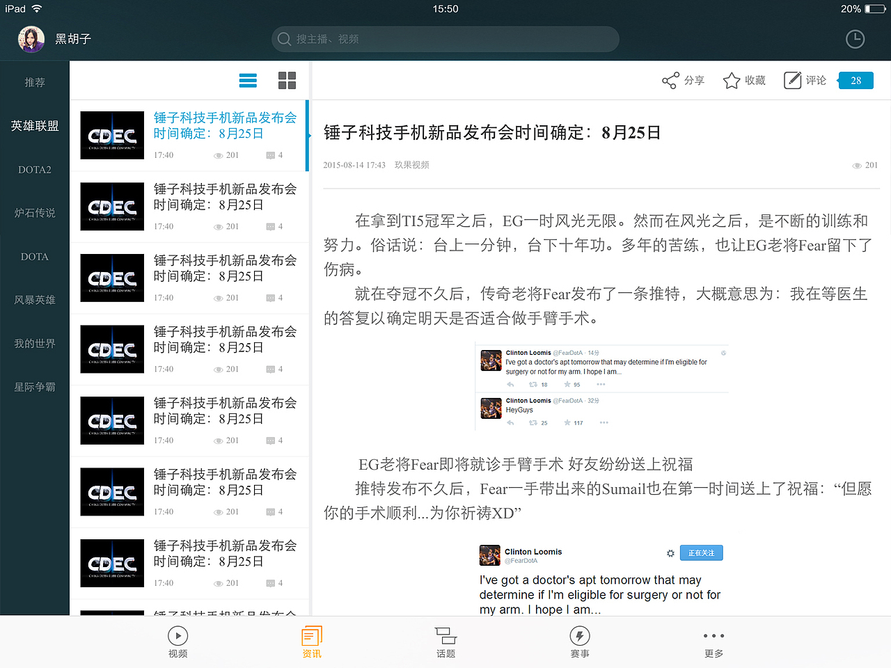Select the second 锤子科技 video thumbnail
The height and width of the screenshot is (668, 891).
click(190, 207)
